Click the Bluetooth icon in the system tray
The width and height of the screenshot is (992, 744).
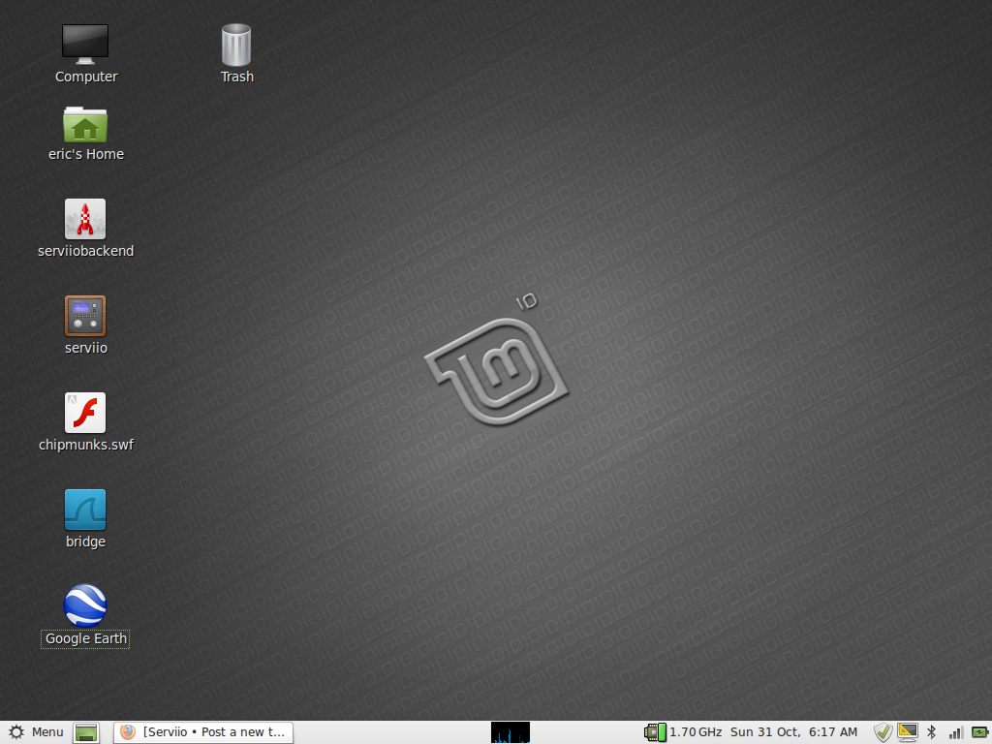click(930, 732)
